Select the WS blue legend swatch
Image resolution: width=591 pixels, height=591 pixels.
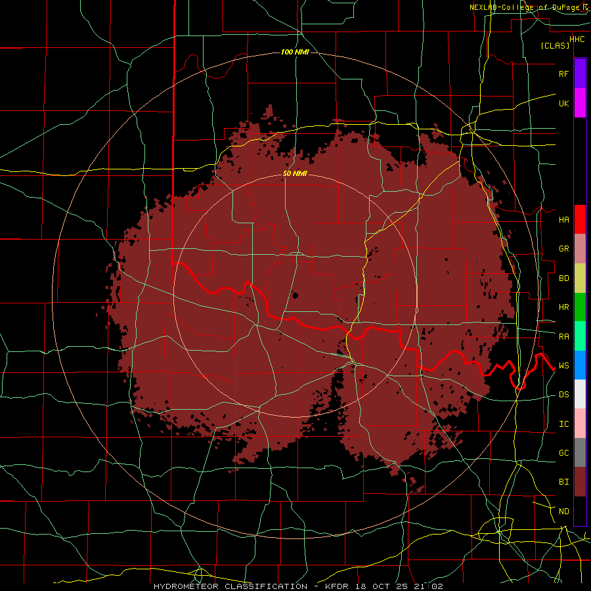[x=580, y=365]
